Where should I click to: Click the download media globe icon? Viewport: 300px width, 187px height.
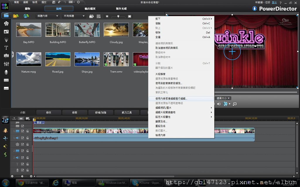(x=26, y=16)
